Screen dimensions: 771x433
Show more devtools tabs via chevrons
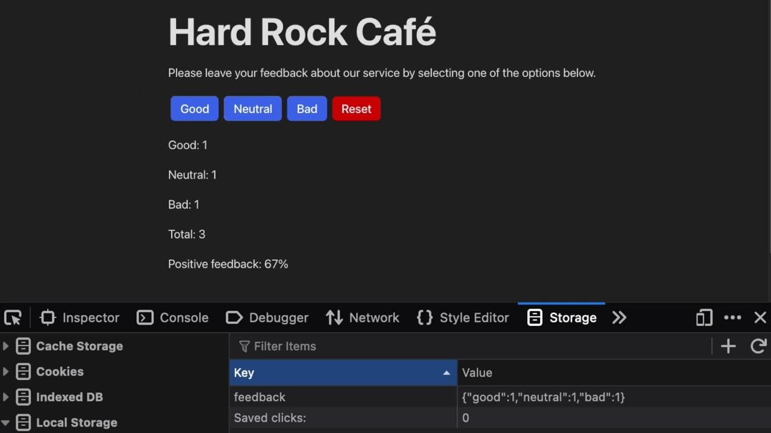[619, 318]
